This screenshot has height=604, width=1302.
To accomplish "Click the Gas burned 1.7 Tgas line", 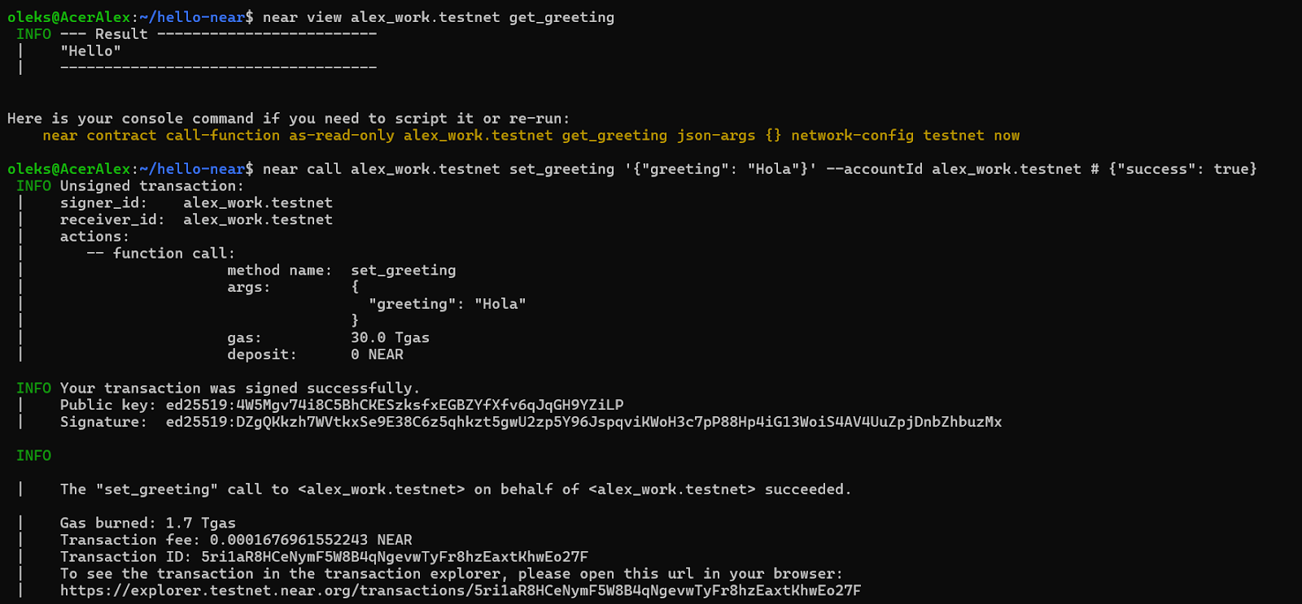I will coord(148,523).
